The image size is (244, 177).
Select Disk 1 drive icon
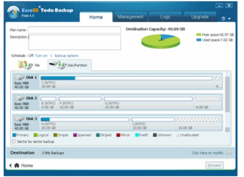click(x=20, y=77)
